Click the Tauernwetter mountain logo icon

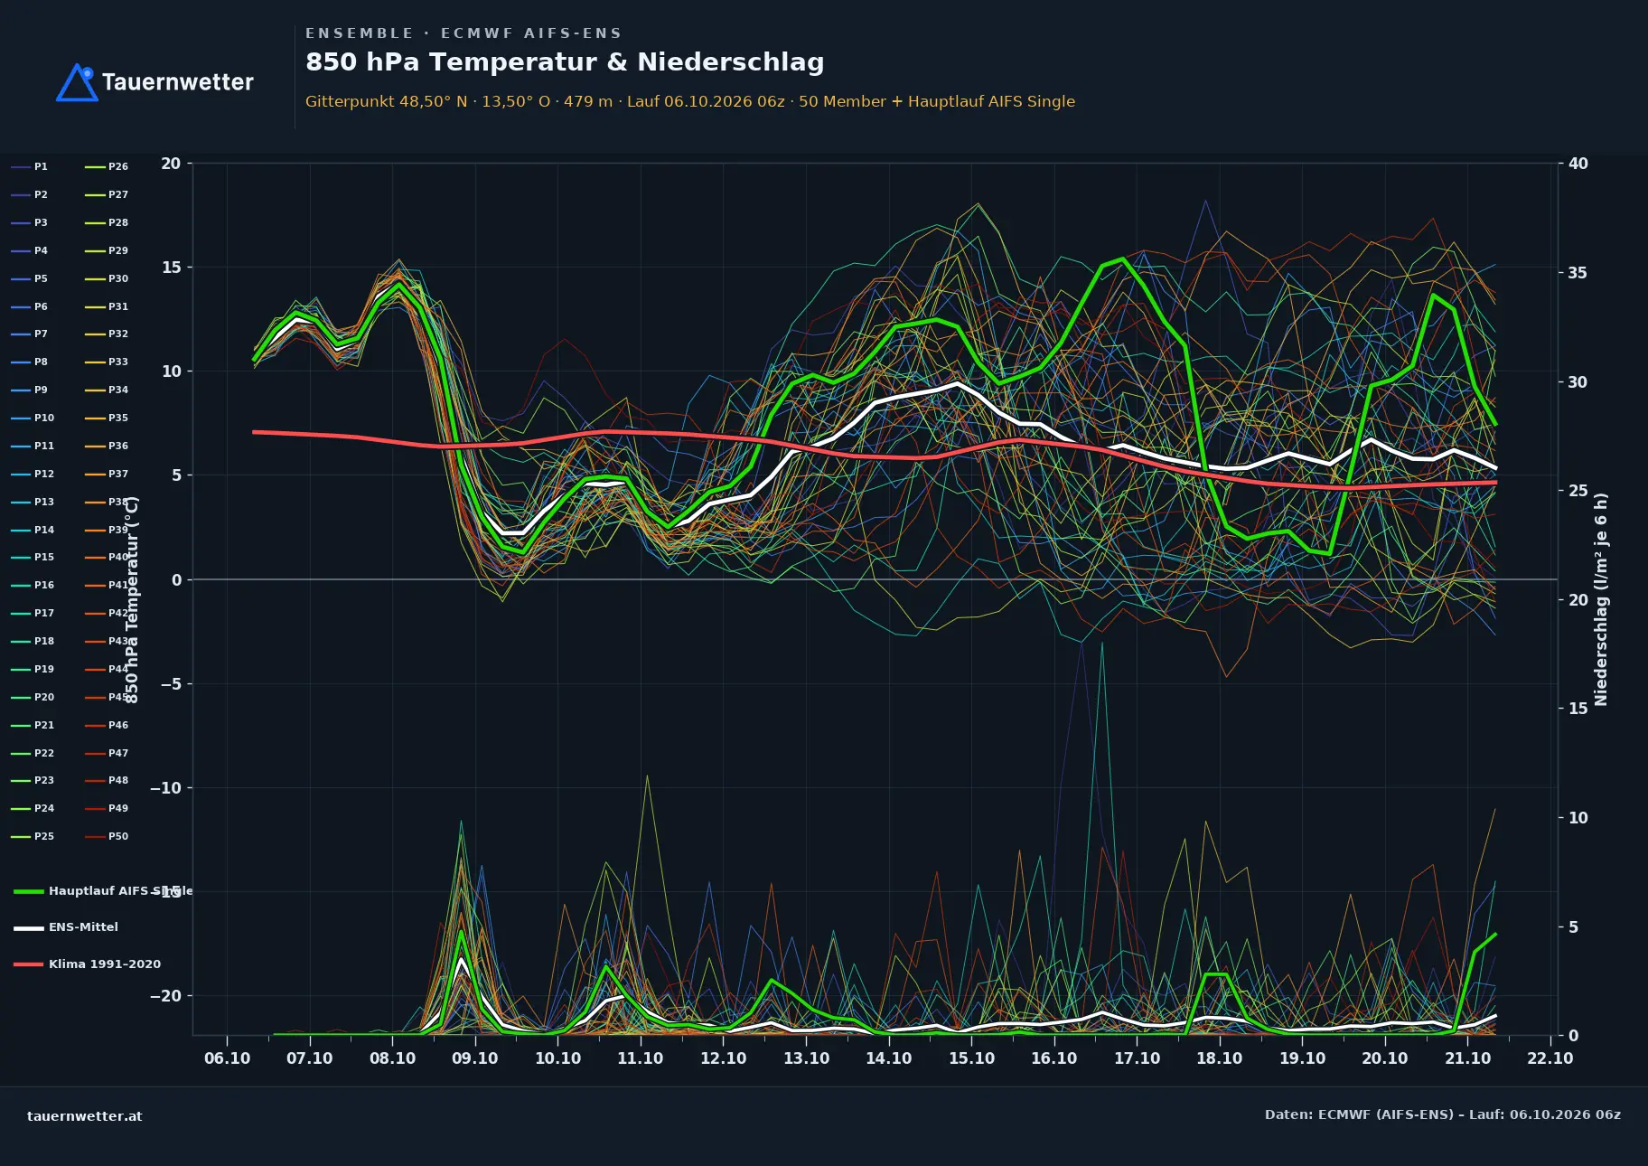pyautogui.click(x=77, y=82)
